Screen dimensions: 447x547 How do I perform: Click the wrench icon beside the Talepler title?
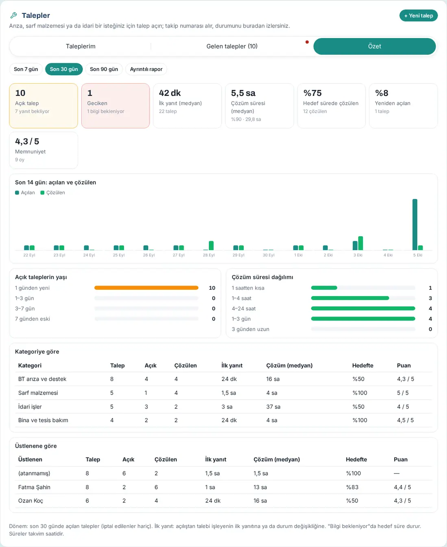point(13,15)
